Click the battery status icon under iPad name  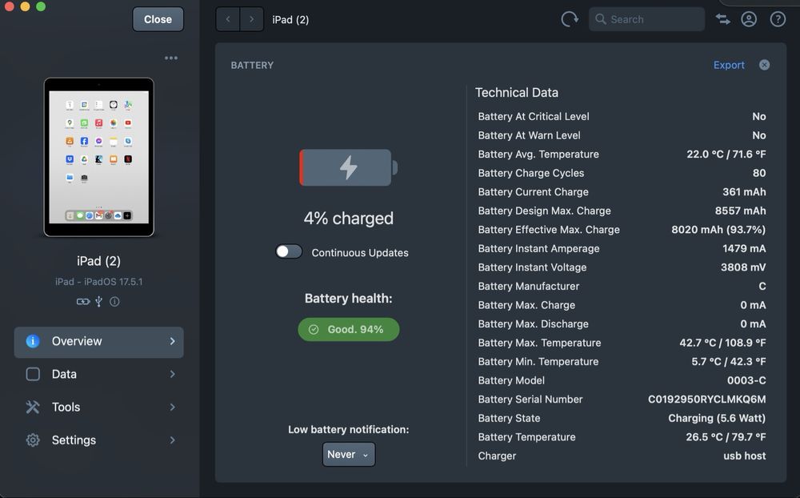[x=82, y=301]
